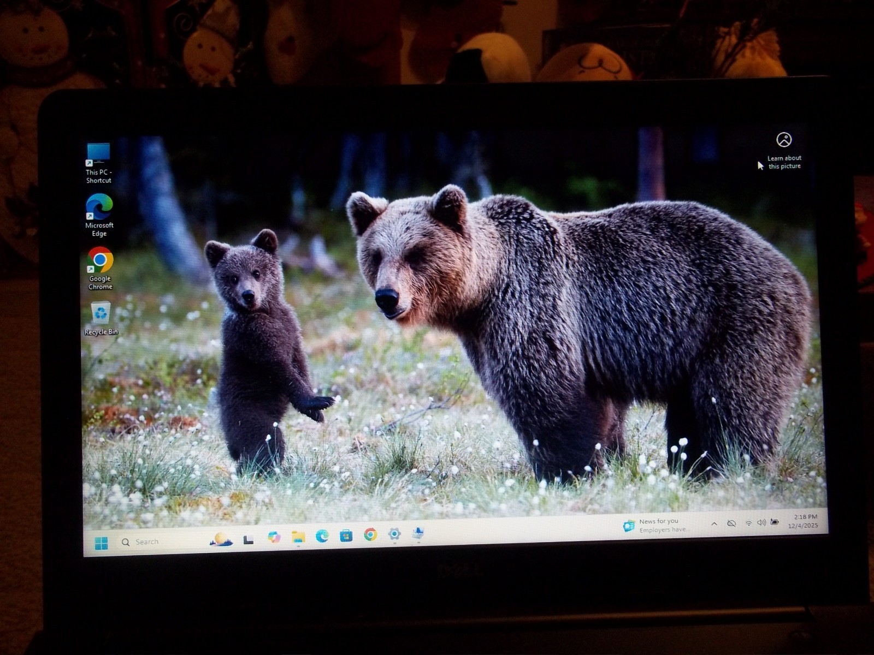Open Wi-Fi network settings in tray
This screenshot has height=655, width=874.
[x=748, y=523]
